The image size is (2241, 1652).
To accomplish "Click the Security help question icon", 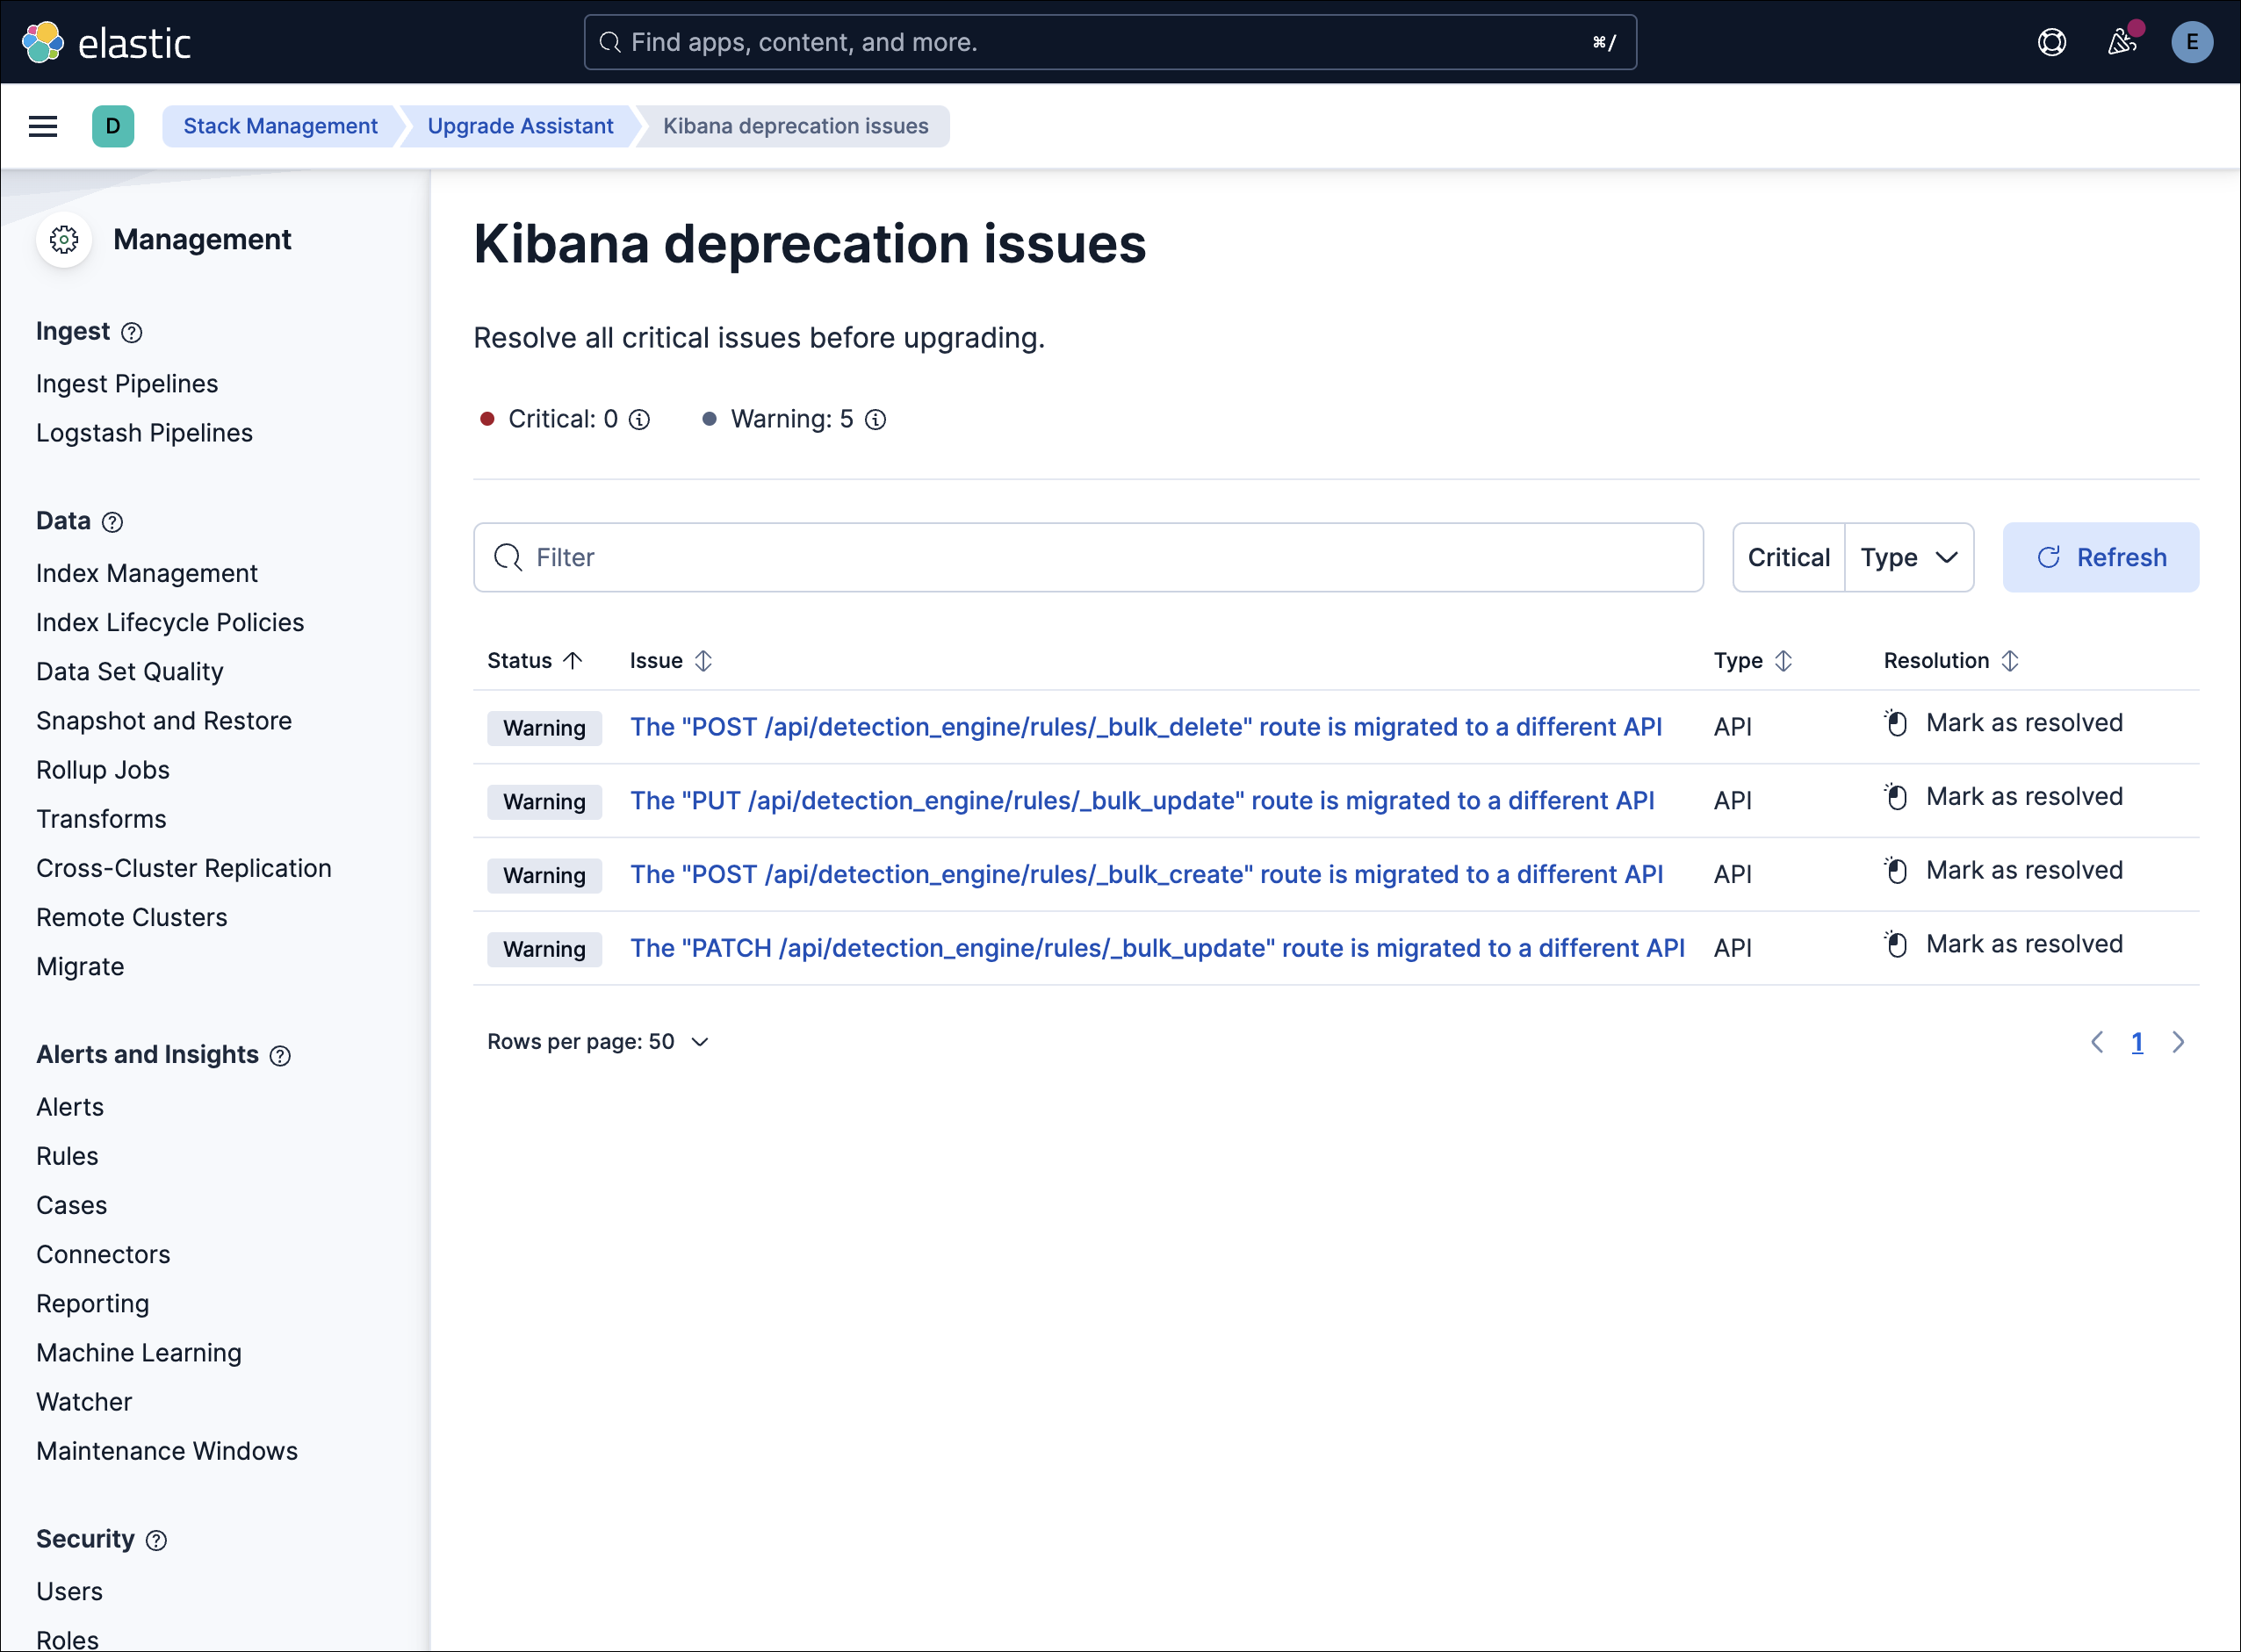I will 156,1541.
